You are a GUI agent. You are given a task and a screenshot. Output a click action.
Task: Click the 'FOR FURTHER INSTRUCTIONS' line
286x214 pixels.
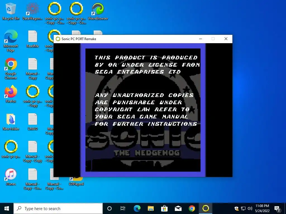pos(146,124)
